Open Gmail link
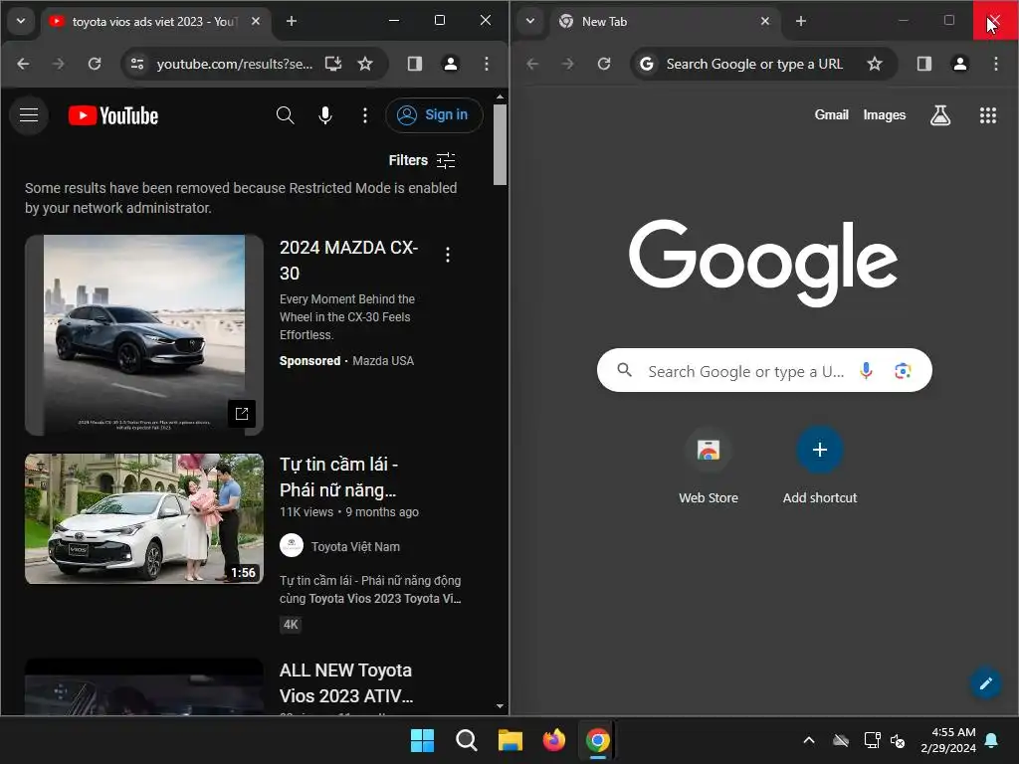 click(x=831, y=115)
